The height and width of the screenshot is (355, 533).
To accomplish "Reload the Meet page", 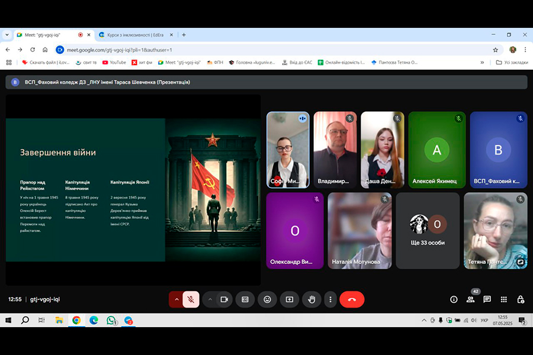I will click(x=33, y=50).
